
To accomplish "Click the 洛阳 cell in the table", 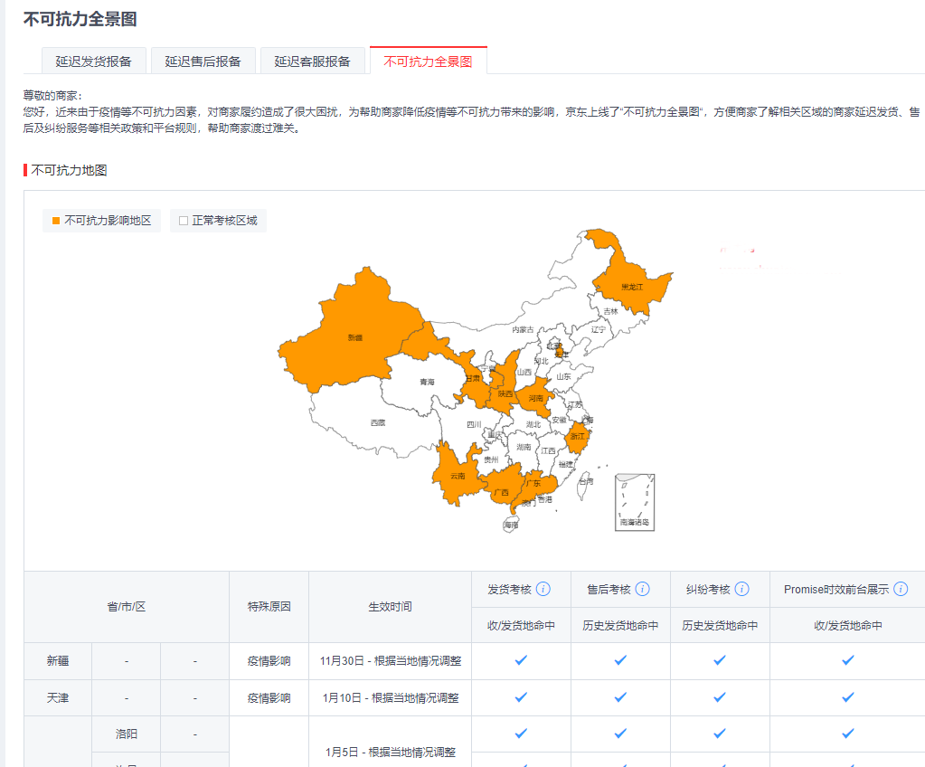I will pos(126,734).
